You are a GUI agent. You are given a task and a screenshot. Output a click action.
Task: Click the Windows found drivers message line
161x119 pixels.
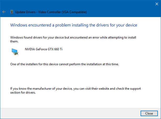(73, 37)
